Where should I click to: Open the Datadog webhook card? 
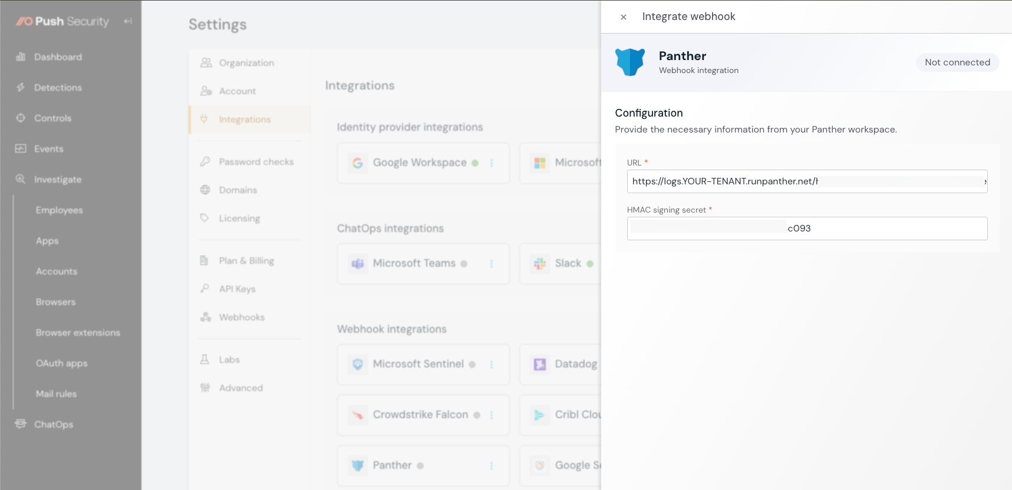click(560, 365)
